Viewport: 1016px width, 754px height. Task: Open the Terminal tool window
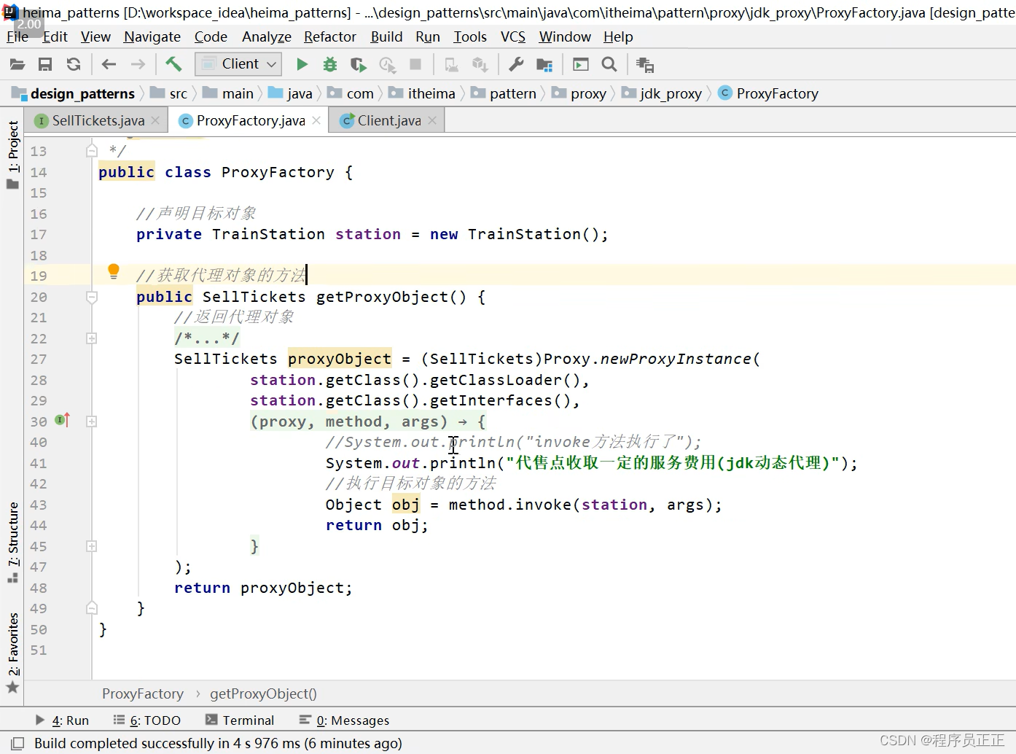click(x=240, y=720)
